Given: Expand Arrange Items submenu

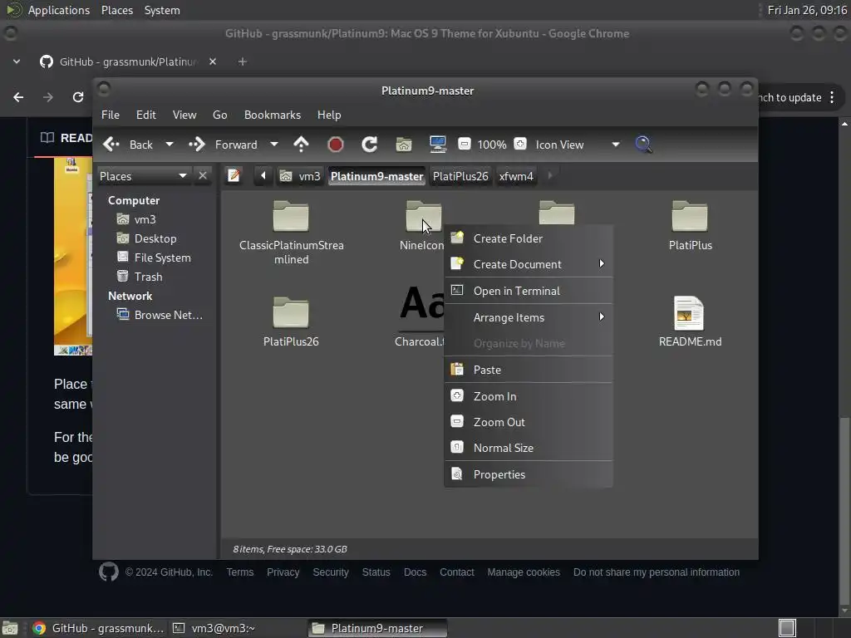Looking at the screenshot, I should 529,317.
